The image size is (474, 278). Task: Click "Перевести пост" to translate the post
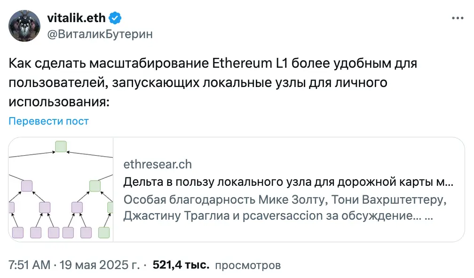click(49, 121)
